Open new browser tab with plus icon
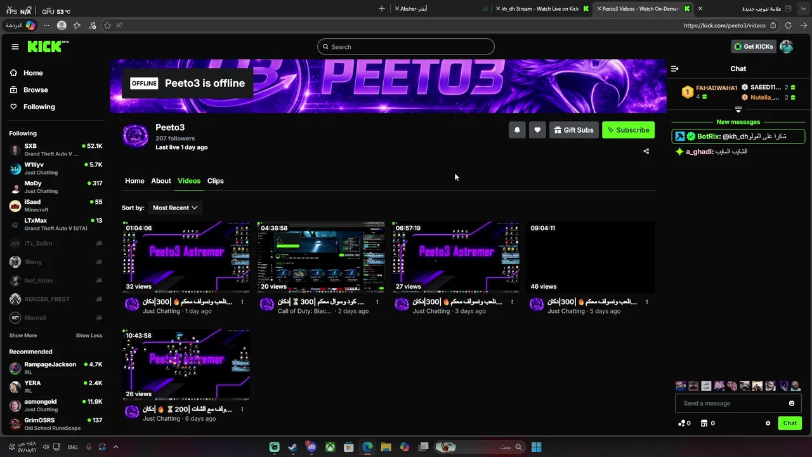This screenshot has width=812, height=457. 381,9
